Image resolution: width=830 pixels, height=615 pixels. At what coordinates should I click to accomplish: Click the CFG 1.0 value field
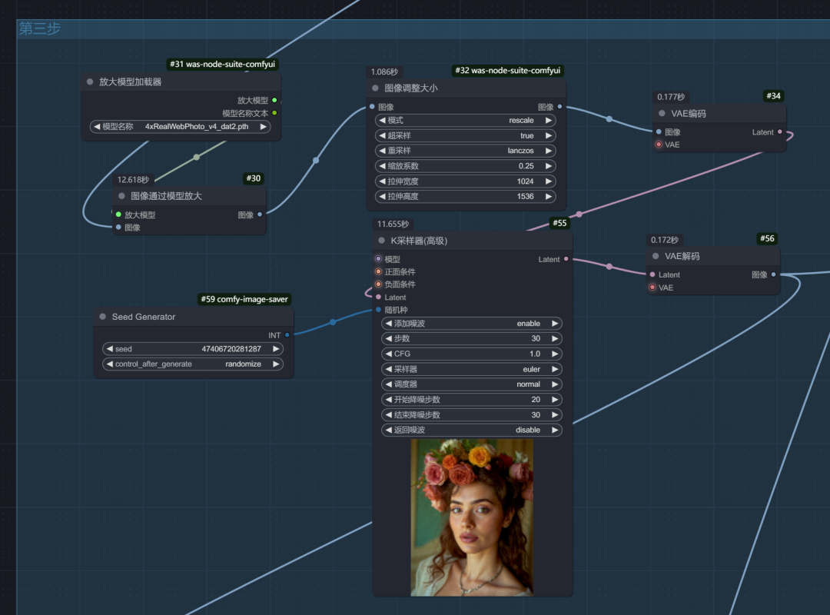pos(535,354)
